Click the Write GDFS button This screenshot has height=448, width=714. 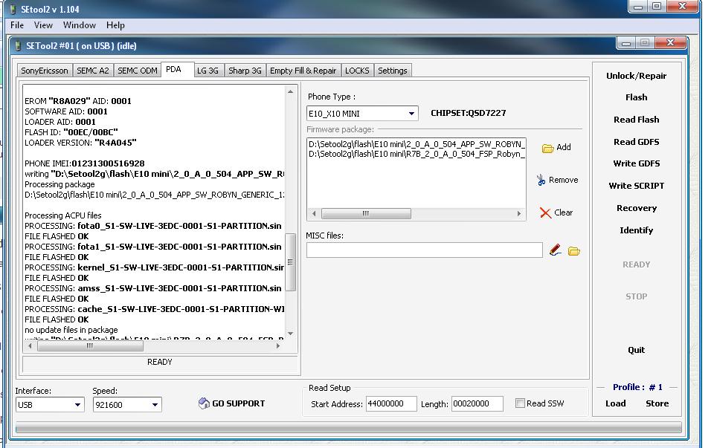pyautogui.click(x=636, y=163)
